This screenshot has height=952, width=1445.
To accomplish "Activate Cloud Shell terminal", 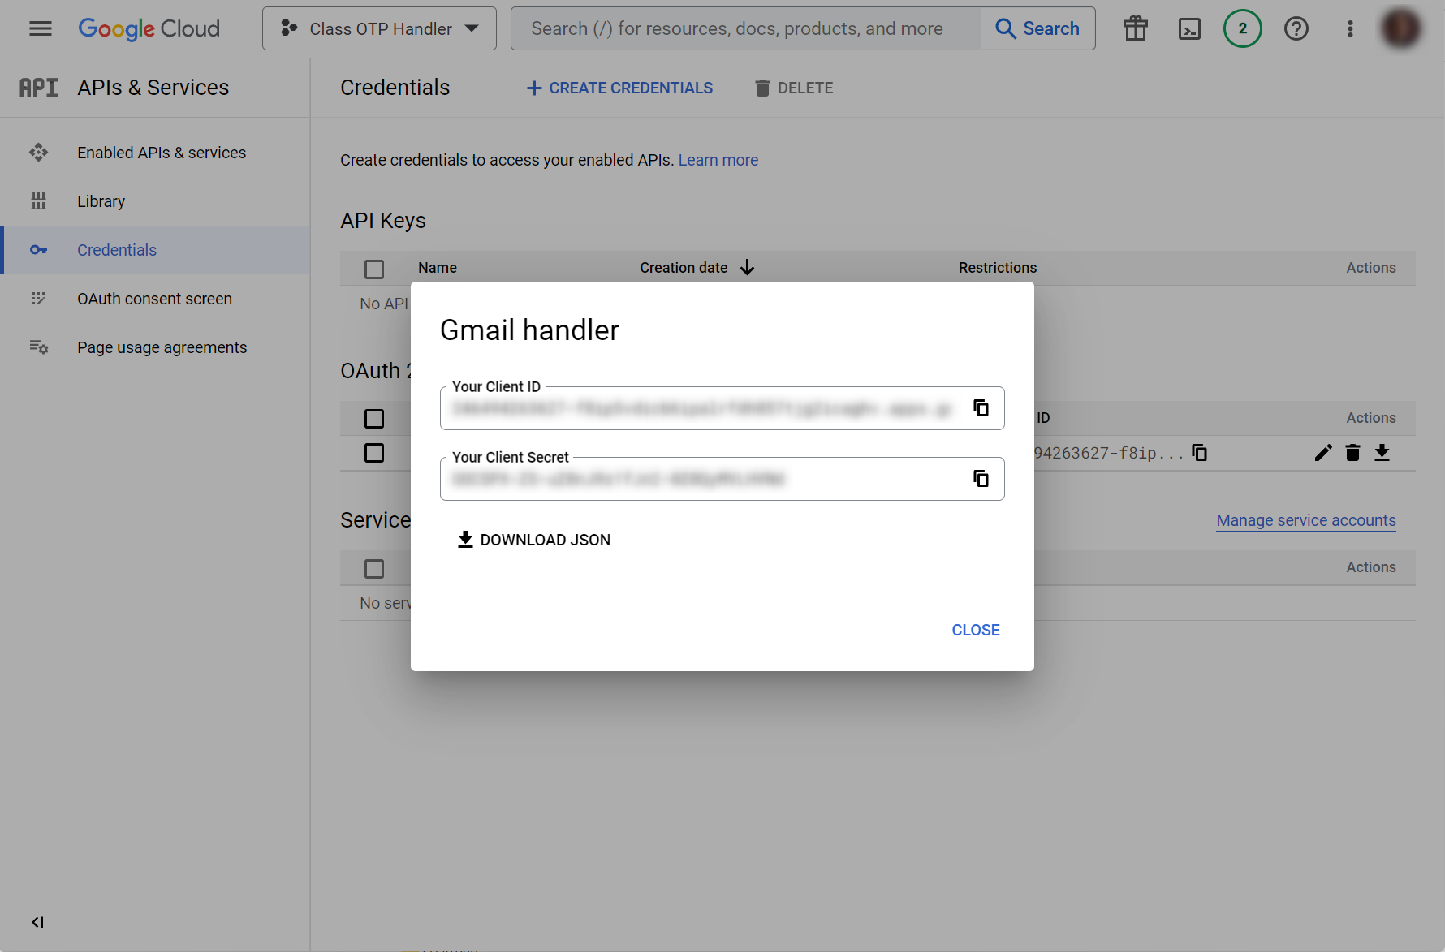I will click(x=1189, y=28).
